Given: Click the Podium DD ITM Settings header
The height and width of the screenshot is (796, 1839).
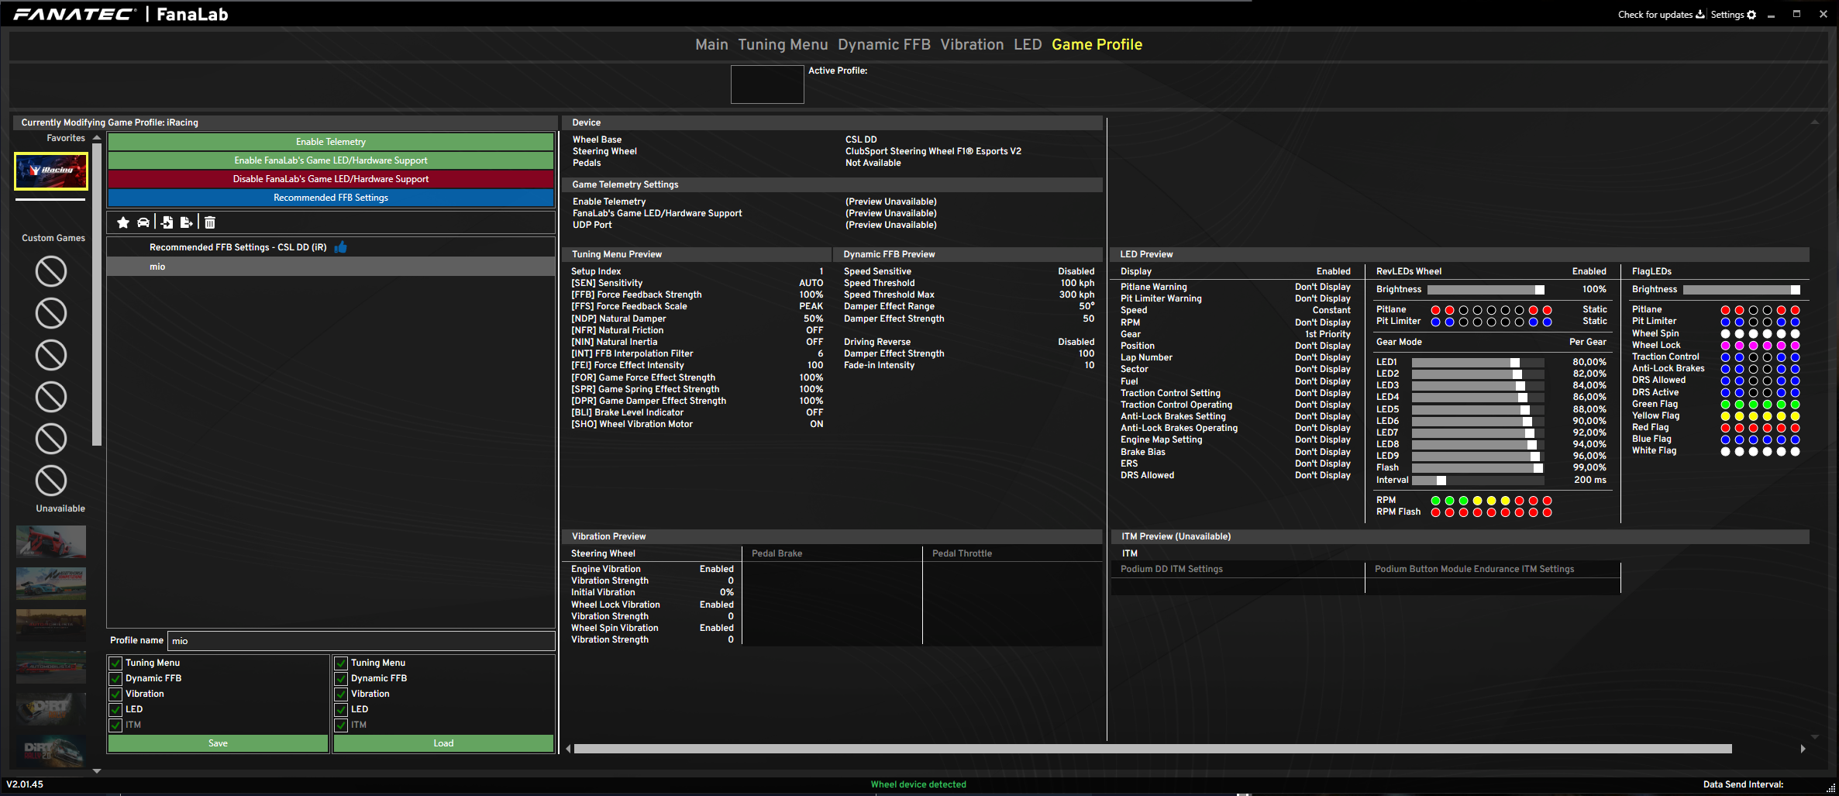Looking at the screenshot, I should (x=1172, y=569).
